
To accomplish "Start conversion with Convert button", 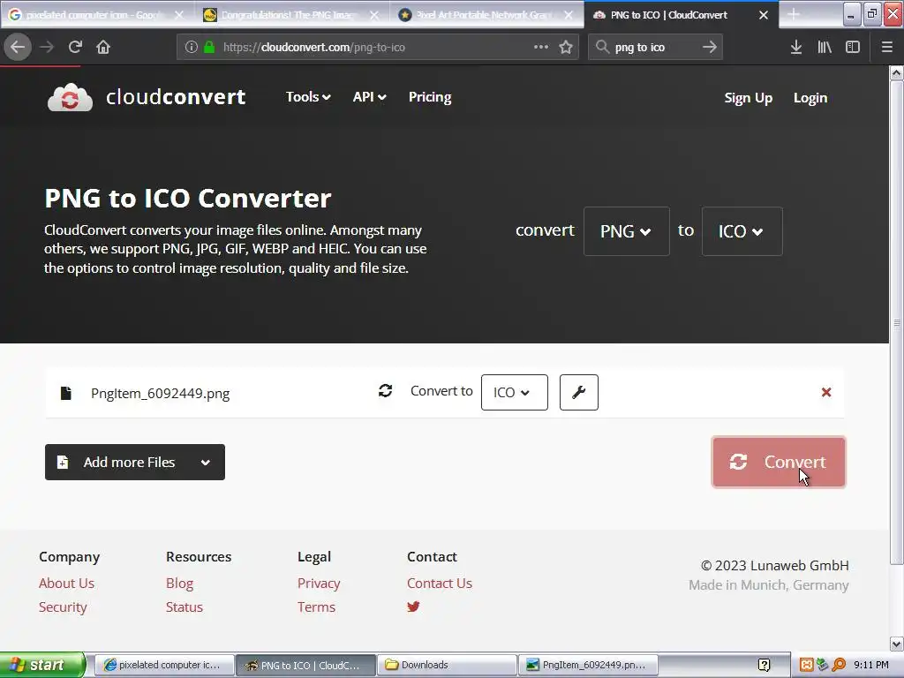I will pos(779,463).
